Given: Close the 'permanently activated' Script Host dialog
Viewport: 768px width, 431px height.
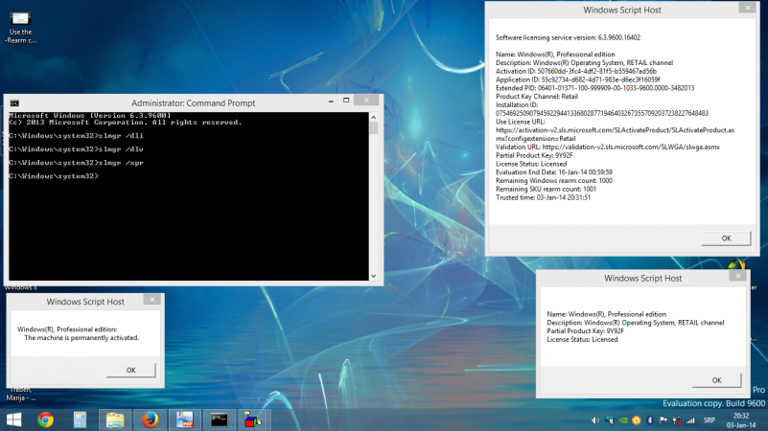Looking at the screenshot, I should pyautogui.click(x=151, y=300).
